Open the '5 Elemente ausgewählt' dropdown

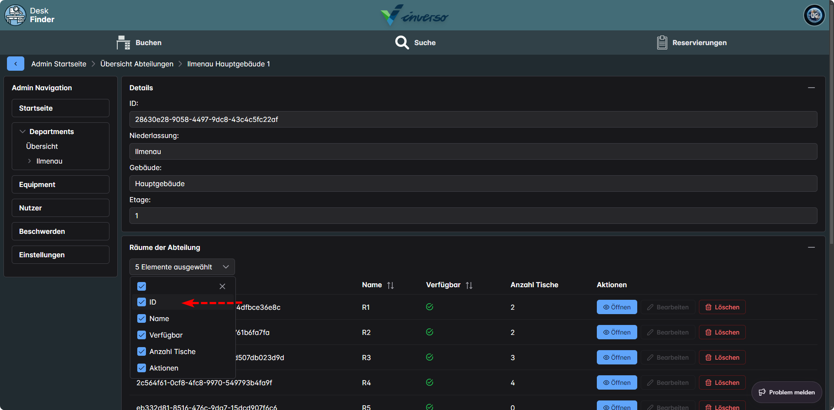click(x=182, y=267)
